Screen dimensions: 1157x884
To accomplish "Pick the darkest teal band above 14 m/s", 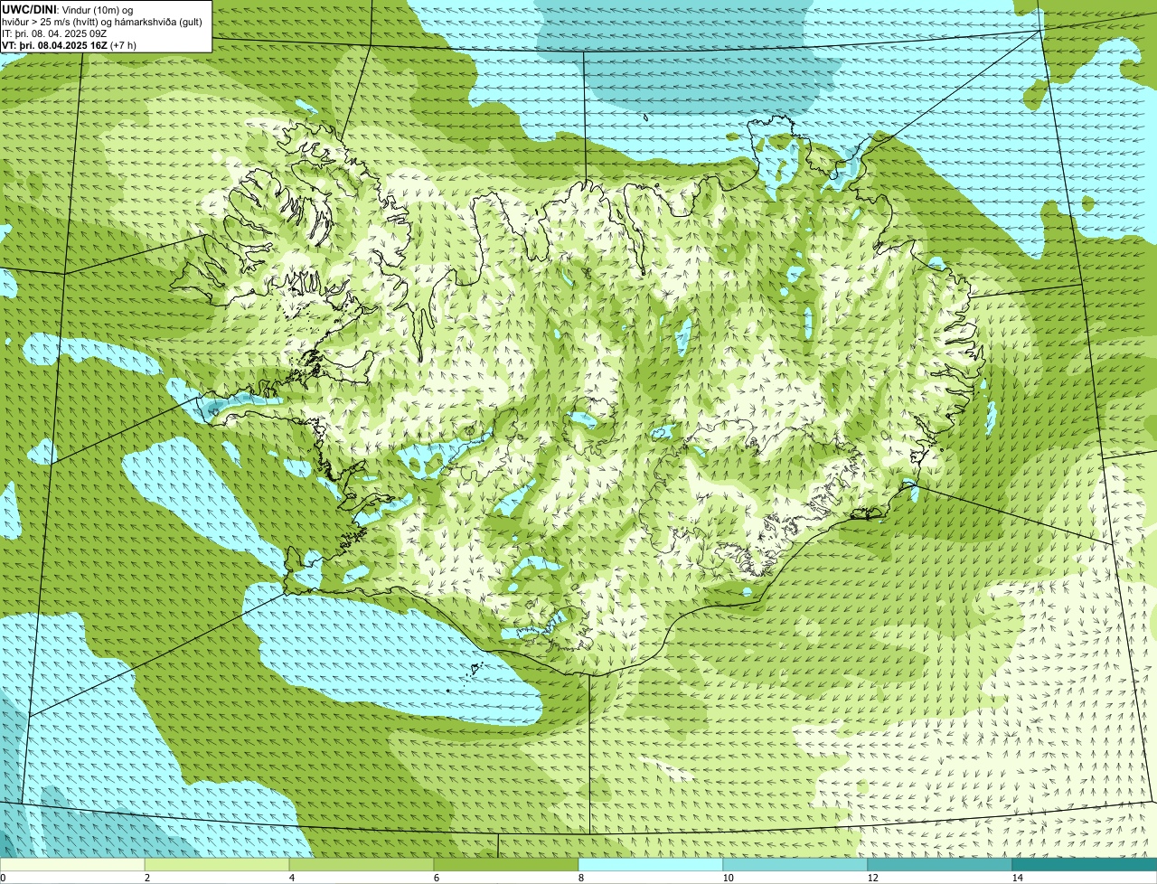I will point(1085,865).
